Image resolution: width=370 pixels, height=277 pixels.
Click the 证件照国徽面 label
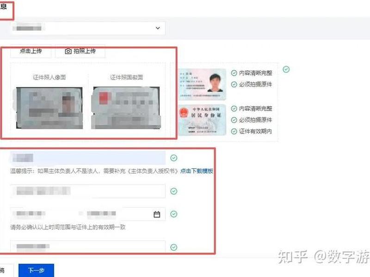pyautogui.click(x=126, y=77)
